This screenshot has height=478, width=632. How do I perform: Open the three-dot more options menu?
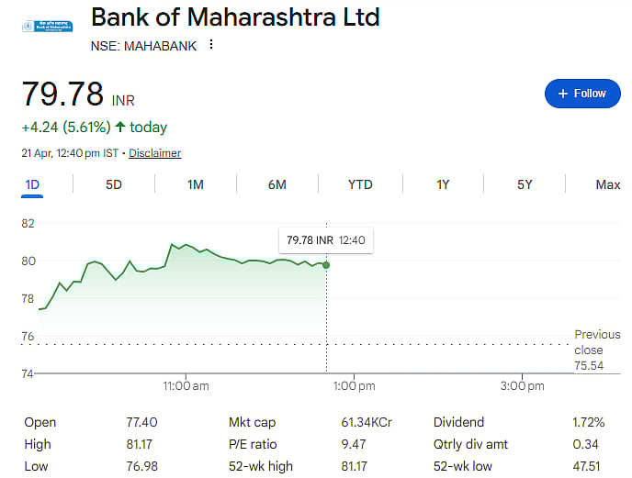[211, 45]
